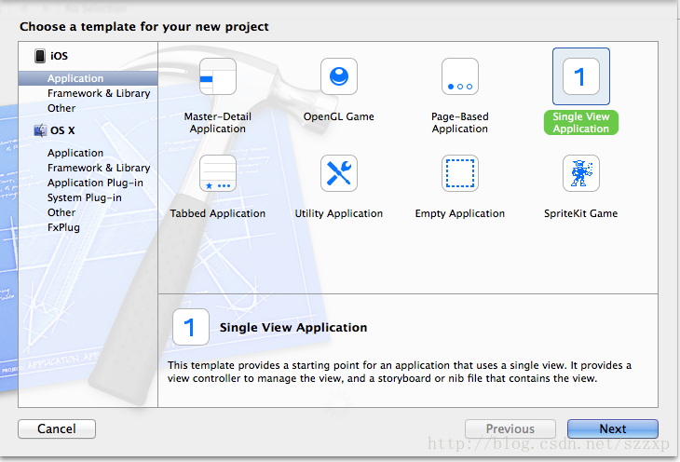Image resolution: width=680 pixels, height=462 pixels.
Task: Select Application Plug-in category
Action: [95, 183]
